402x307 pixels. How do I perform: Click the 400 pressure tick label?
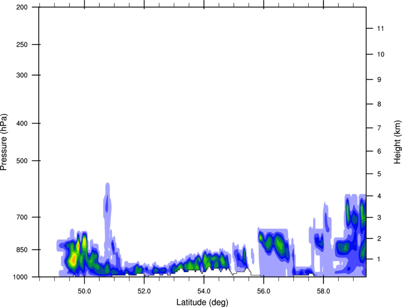click(x=22, y=123)
